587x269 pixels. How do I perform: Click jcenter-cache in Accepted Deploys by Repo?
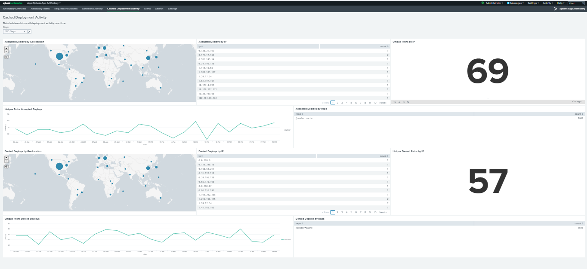tap(304, 118)
